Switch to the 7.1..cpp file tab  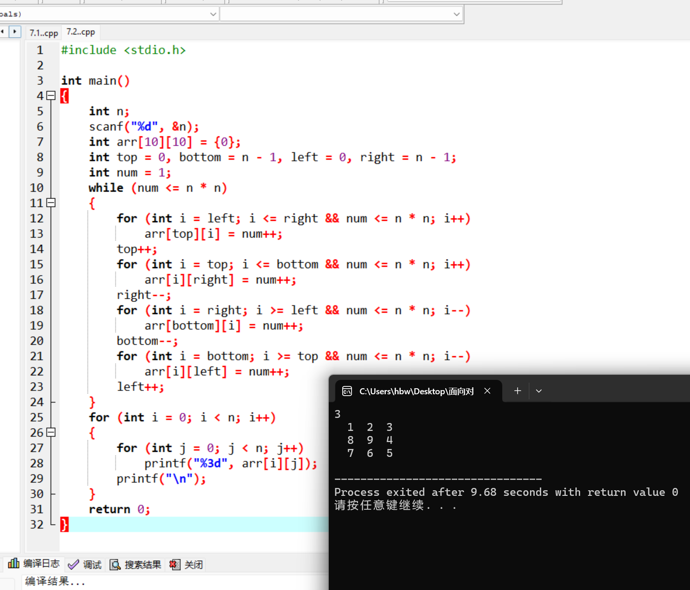[x=44, y=33]
